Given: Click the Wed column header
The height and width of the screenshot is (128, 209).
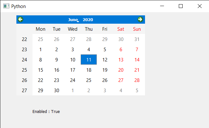Looking at the screenshot, I should (x=73, y=29).
